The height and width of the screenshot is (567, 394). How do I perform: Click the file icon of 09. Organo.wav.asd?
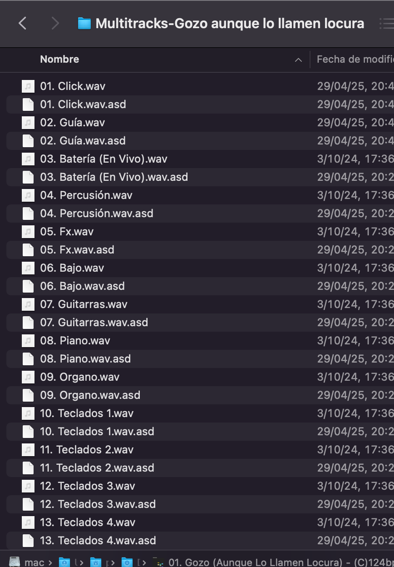point(28,395)
